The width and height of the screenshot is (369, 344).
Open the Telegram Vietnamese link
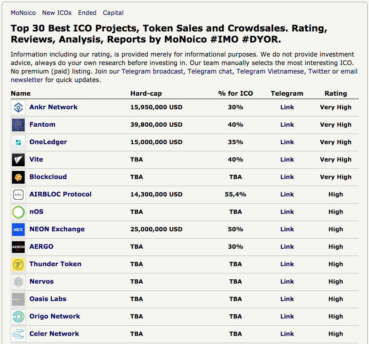click(x=270, y=71)
